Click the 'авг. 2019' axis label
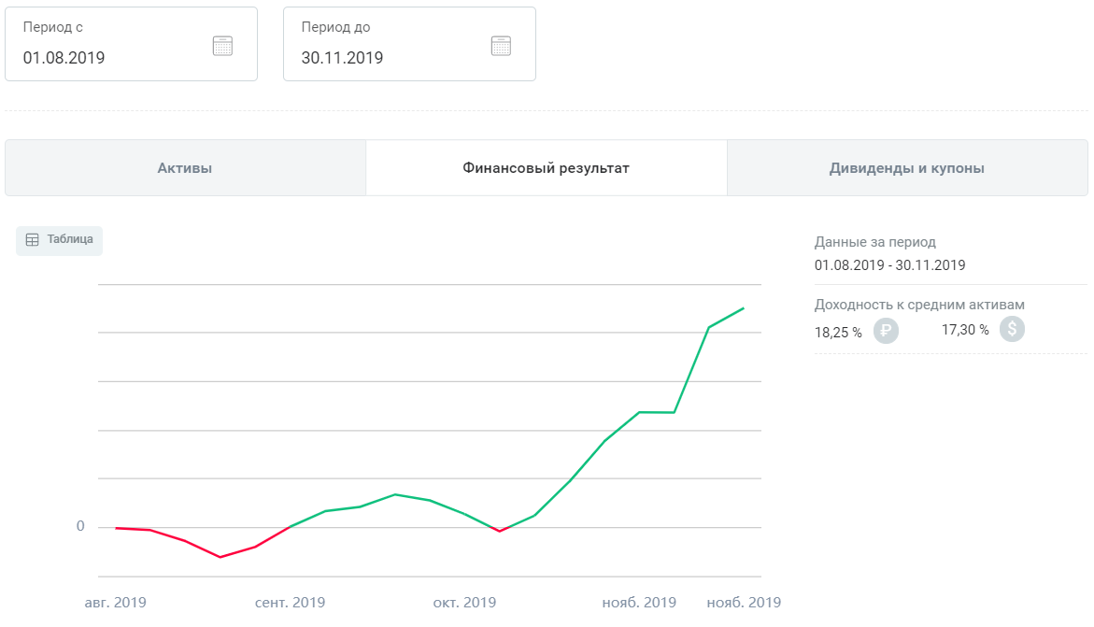 (x=115, y=602)
